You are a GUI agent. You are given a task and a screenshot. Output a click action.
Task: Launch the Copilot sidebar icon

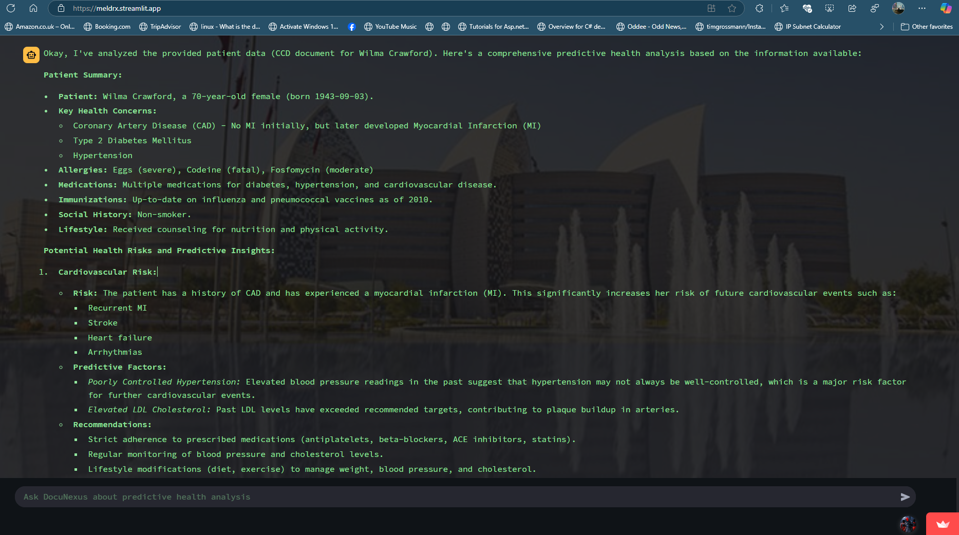[946, 8]
